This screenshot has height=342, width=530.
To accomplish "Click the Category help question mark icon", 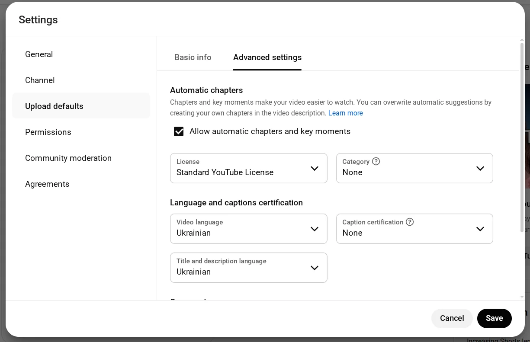I will click(376, 161).
